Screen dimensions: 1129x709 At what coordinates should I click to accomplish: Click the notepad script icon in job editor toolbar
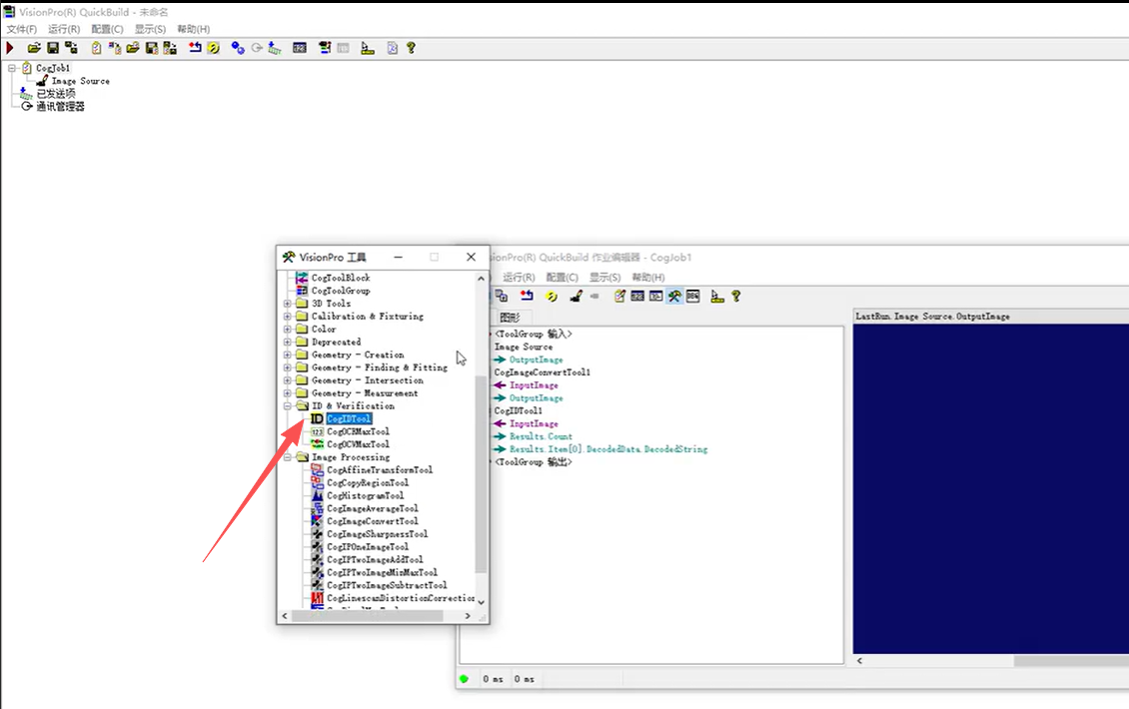(619, 296)
